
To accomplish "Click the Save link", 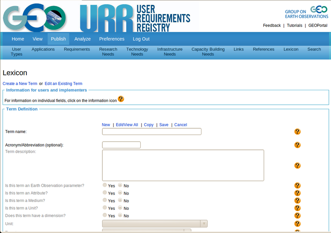I will pos(163,125).
